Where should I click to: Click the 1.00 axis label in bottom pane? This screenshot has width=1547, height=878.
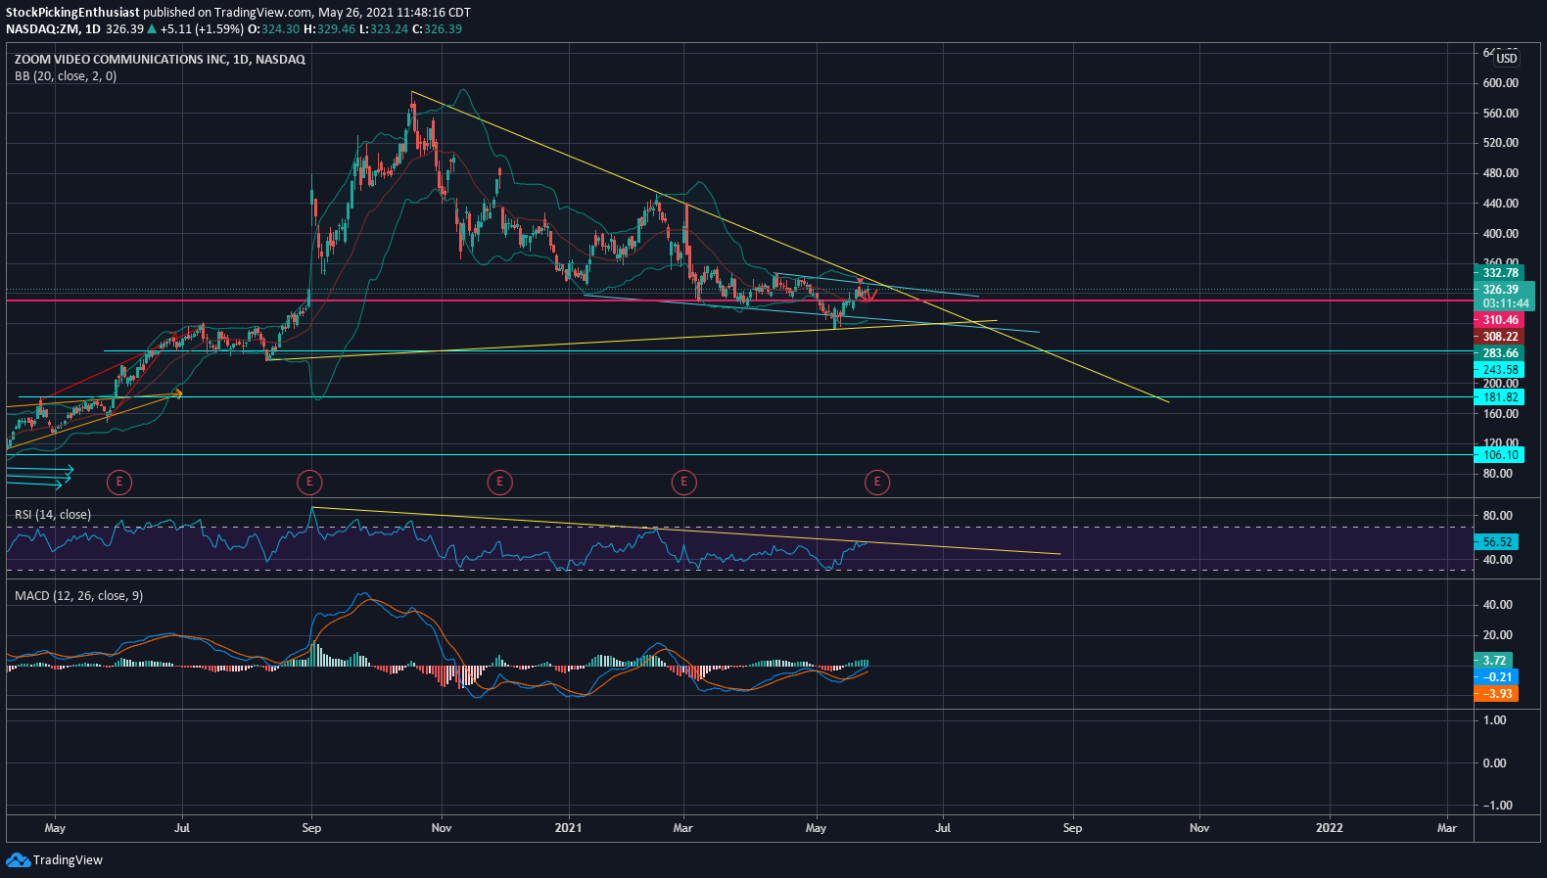click(x=1495, y=720)
